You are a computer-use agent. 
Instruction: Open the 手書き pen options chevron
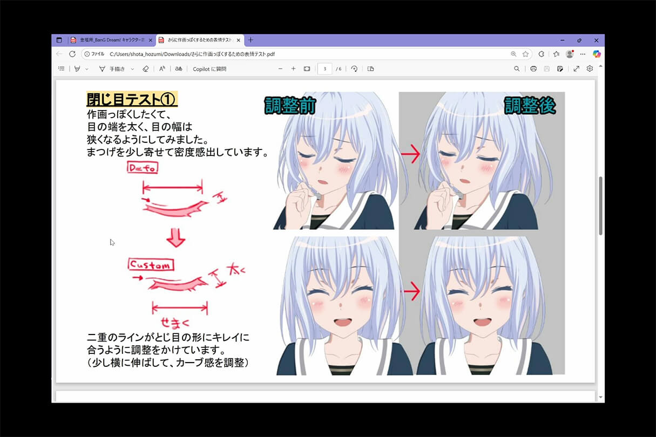tap(132, 69)
